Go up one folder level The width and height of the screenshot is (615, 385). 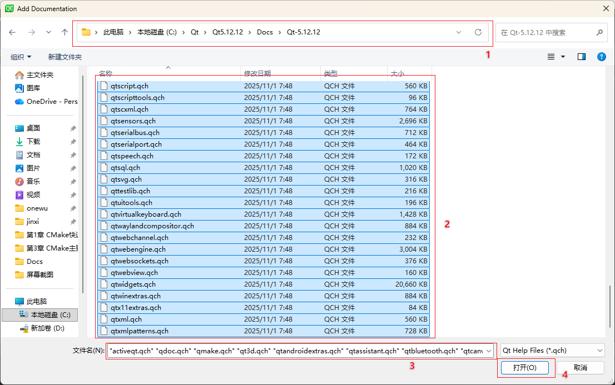(65, 32)
